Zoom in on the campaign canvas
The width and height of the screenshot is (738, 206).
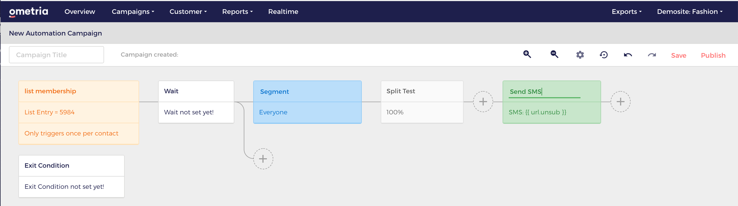coord(527,54)
